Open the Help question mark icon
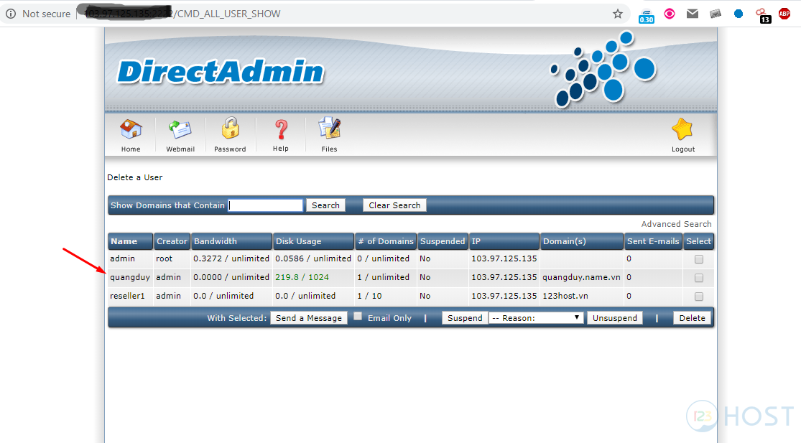The height and width of the screenshot is (443, 801). pos(280,130)
